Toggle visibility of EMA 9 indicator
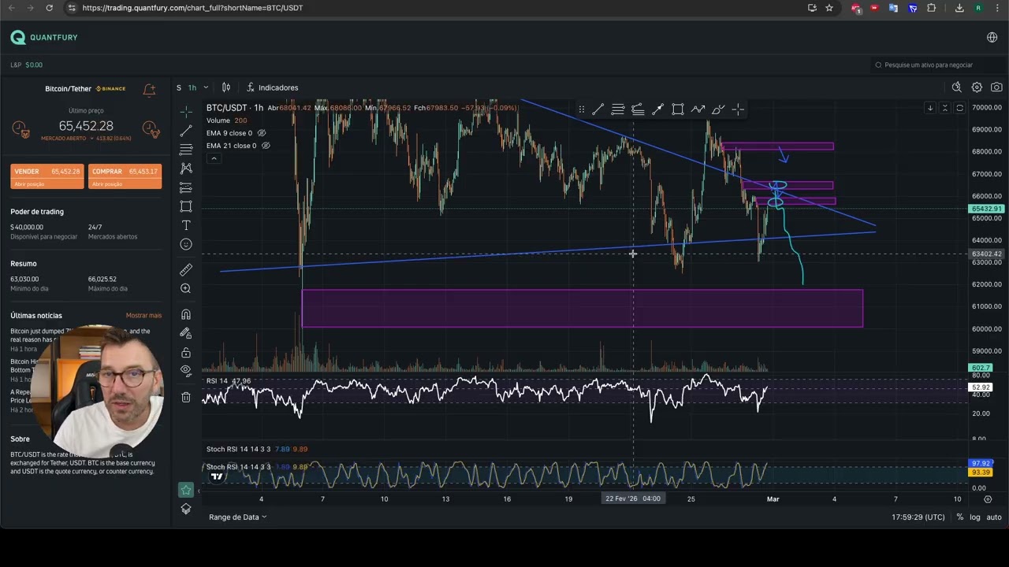 (262, 133)
